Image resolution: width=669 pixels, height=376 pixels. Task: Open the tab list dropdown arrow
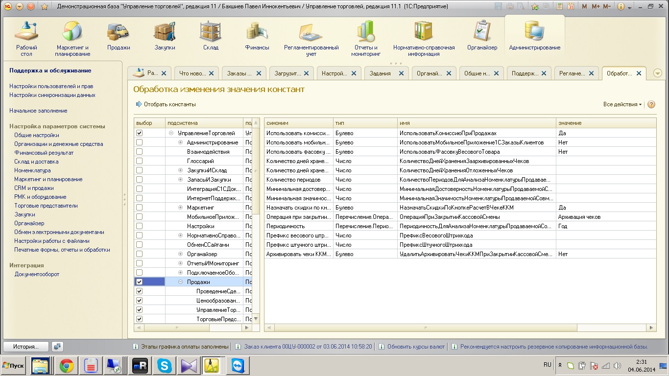pos(657,73)
